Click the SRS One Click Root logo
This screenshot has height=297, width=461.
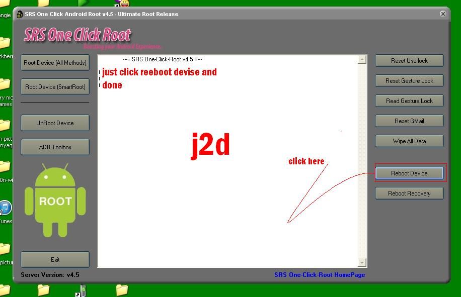[x=78, y=35]
